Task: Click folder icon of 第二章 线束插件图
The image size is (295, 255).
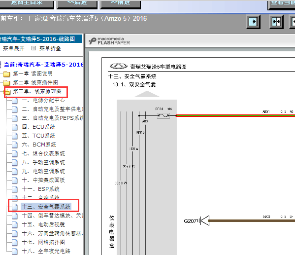Action: tap(6, 83)
